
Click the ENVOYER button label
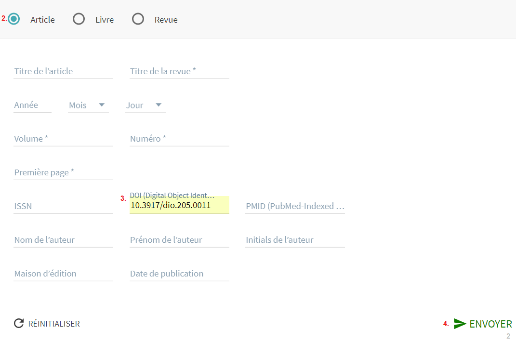point(490,324)
